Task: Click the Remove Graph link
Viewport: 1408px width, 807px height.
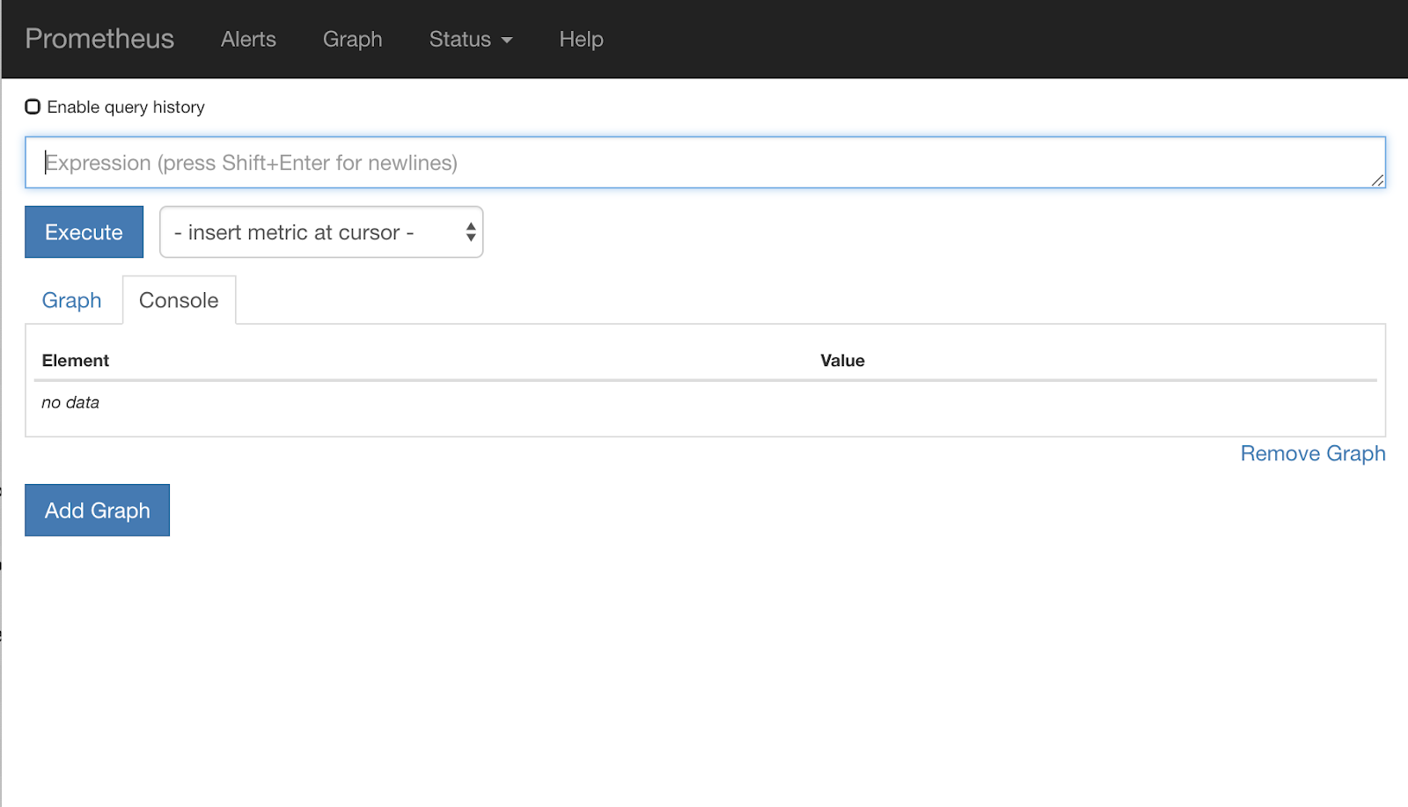Action: tap(1312, 453)
